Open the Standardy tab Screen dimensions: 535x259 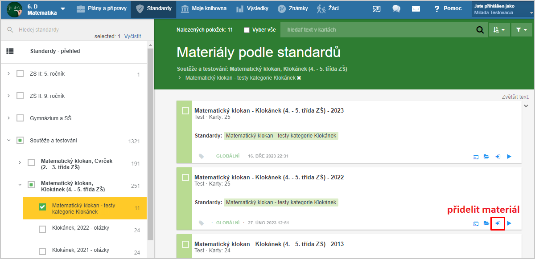(x=154, y=9)
